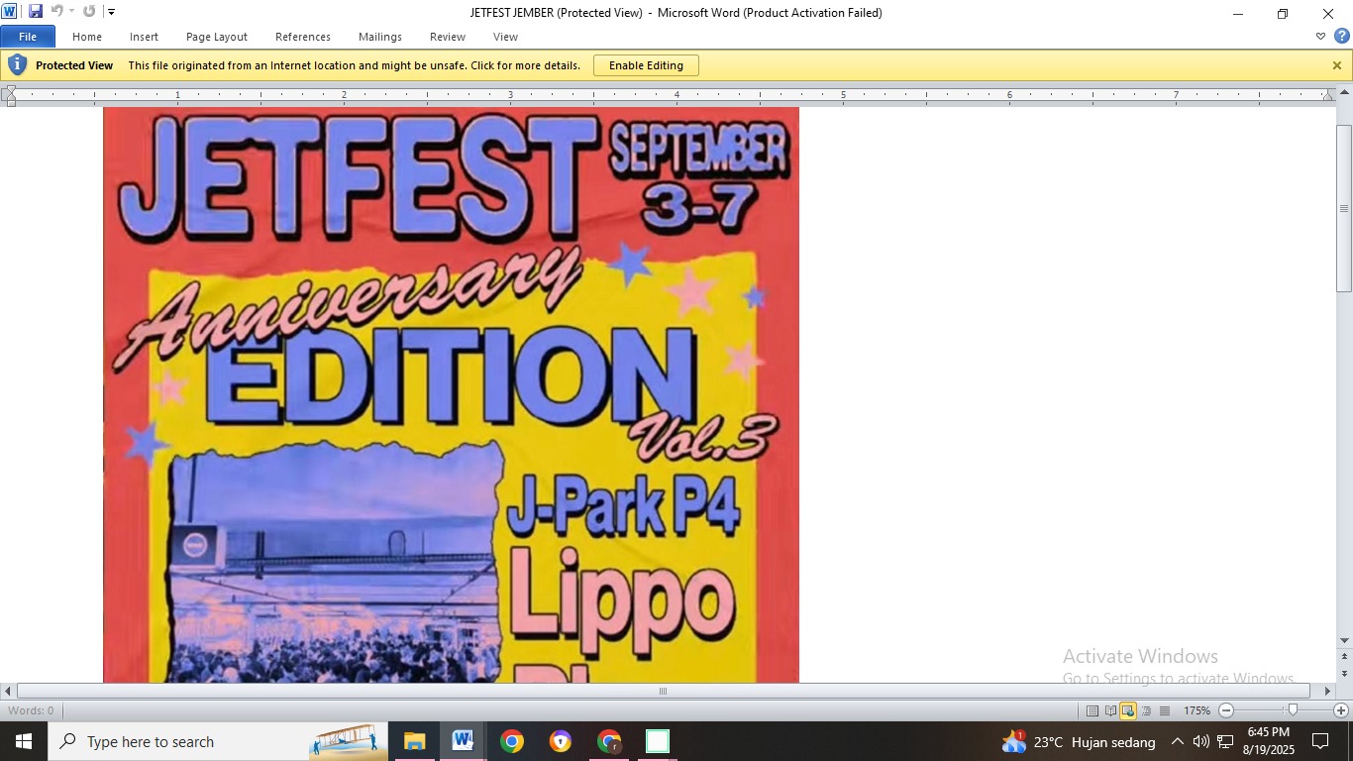The image size is (1353, 761).
Task: Click the Words: 0 count in status bar
Action: click(x=31, y=710)
